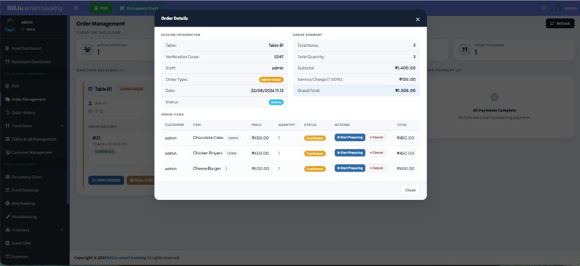Open the admin user menu at top right

pos(566,8)
